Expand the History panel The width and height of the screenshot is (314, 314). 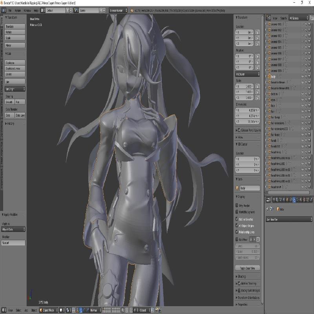tap(10, 124)
